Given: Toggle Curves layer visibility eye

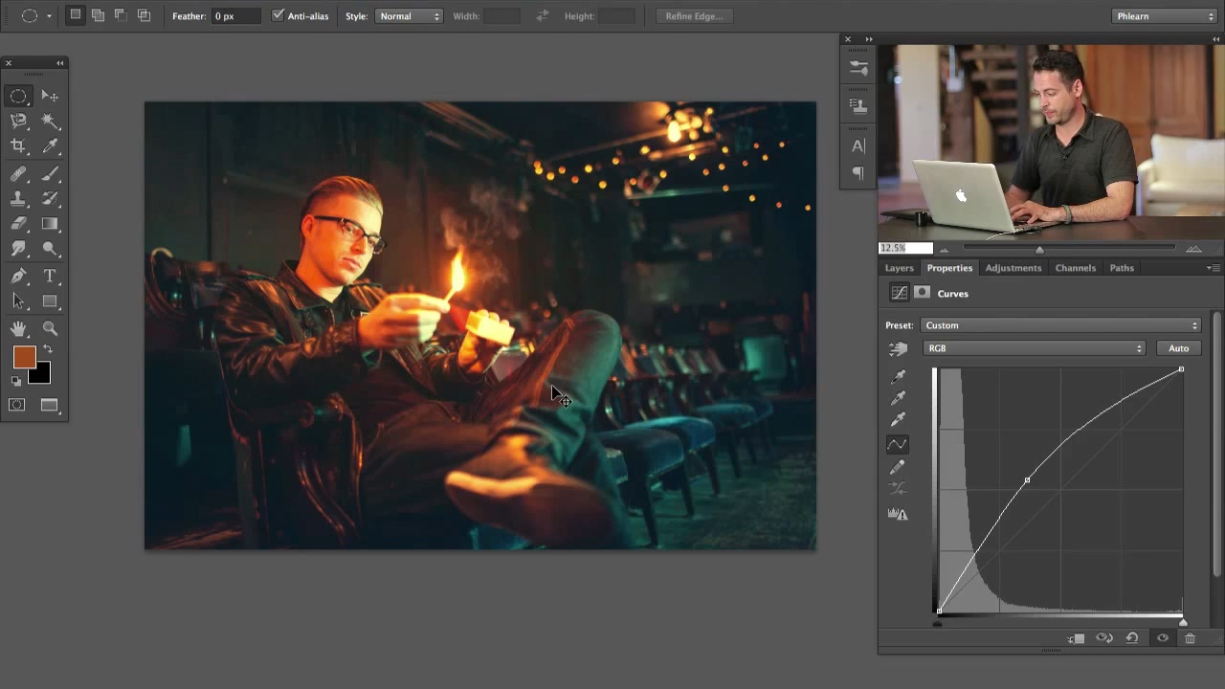Looking at the screenshot, I should pyautogui.click(x=1163, y=638).
